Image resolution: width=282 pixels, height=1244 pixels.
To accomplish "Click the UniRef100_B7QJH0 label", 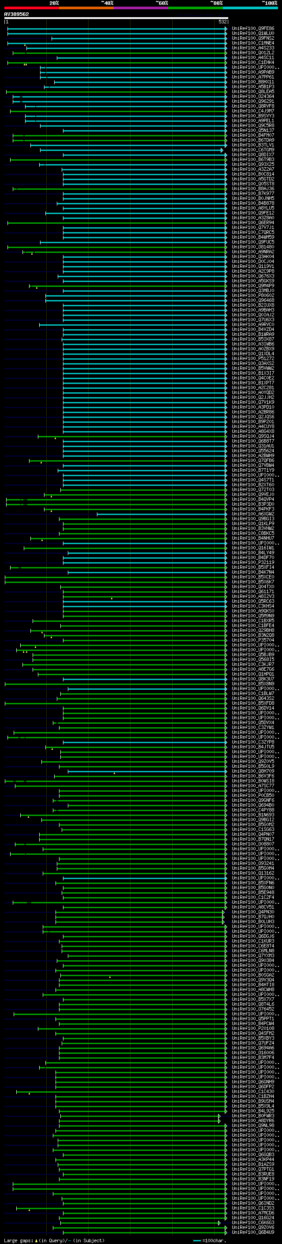I will pos(252,917).
